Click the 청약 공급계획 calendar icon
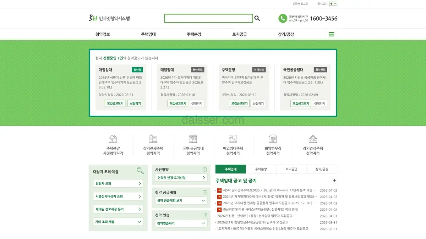The width and height of the screenshot is (426, 239). 204,192
